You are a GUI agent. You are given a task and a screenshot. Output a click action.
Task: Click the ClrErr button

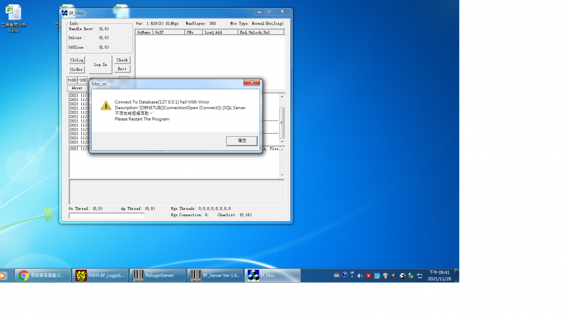[77, 70]
